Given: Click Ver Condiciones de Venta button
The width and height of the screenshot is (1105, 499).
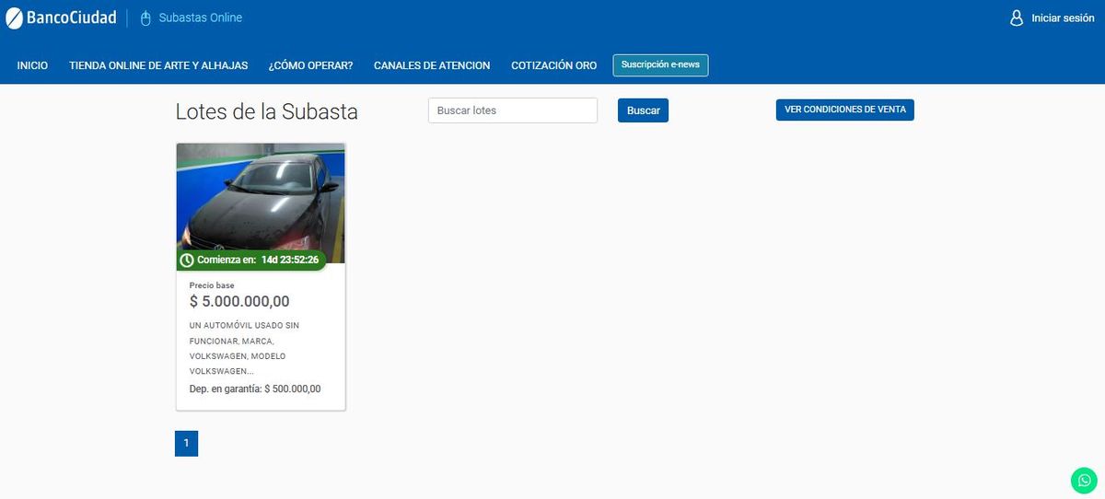Looking at the screenshot, I should click(844, 110).
